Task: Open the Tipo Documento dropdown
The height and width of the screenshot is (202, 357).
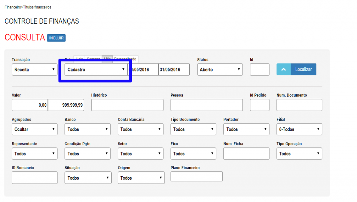Action: pos(193,129)
